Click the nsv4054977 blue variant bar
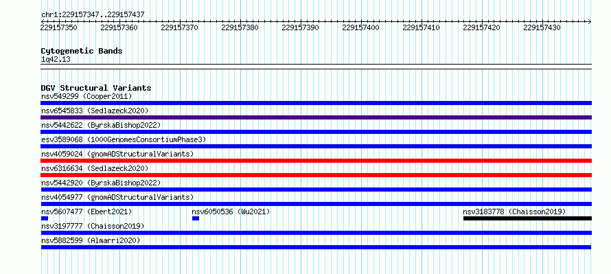Screen dimensions: 611x274 (316, 204)
